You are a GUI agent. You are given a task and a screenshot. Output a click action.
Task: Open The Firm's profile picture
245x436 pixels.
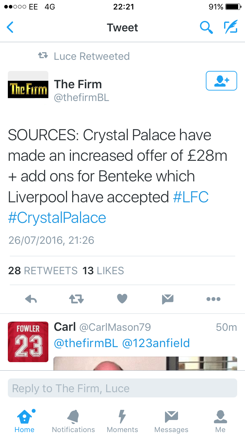(28, 85)
